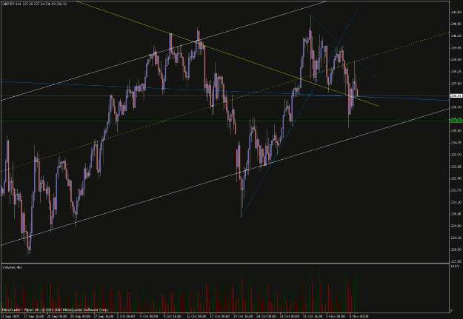Click the 232.40 price scale label
Viewport: 463px width, 319px height.
click(456, 178)
